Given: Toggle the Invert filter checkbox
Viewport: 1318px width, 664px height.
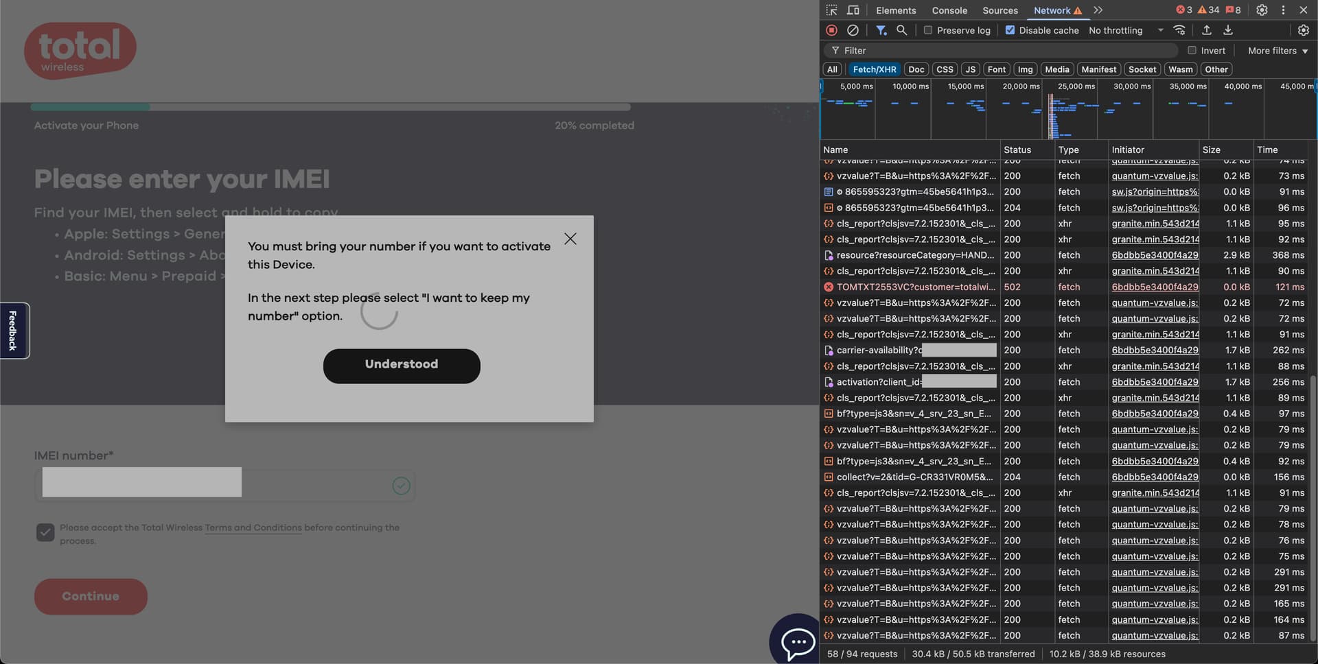Looking at the screenshot, I should point(1192,51).
